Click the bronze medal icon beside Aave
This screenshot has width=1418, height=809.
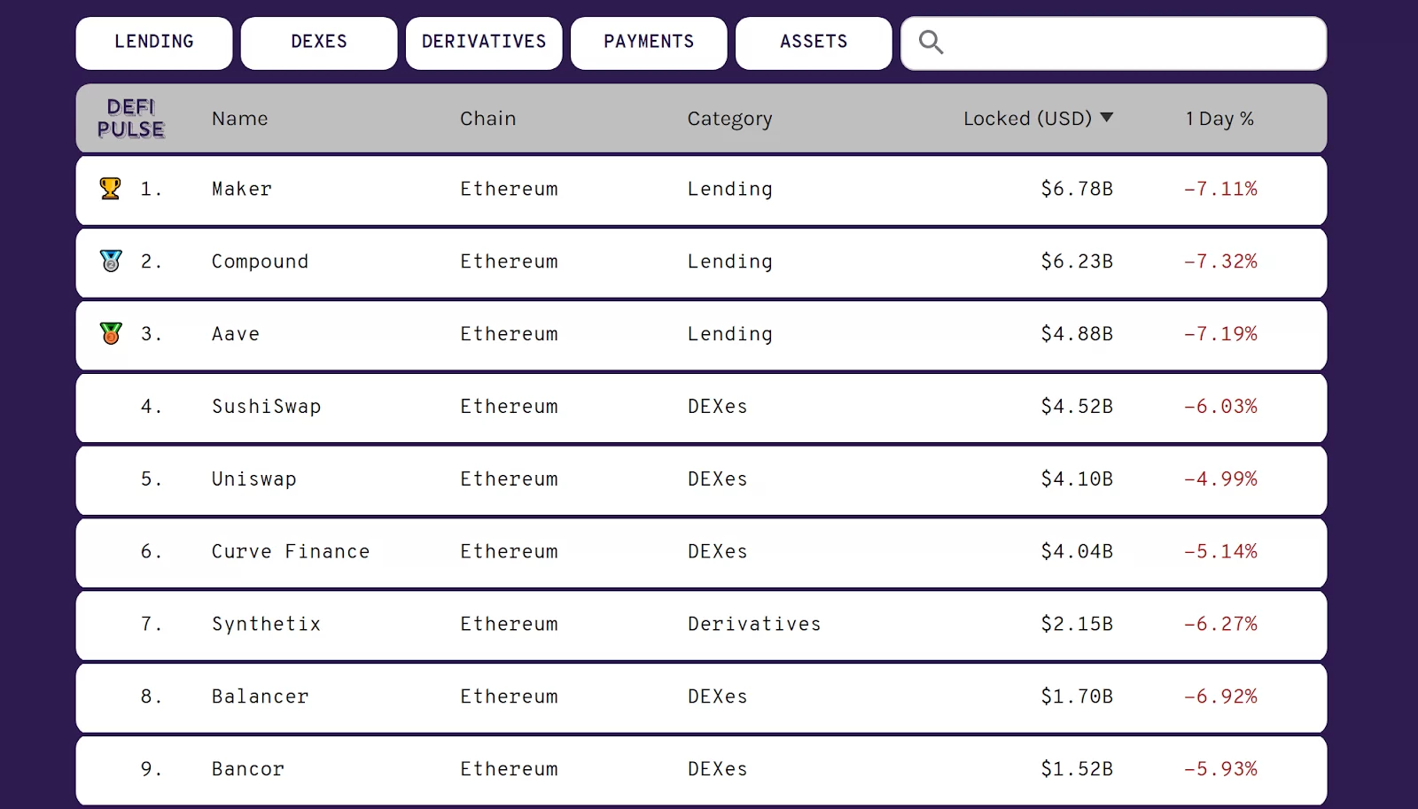point(111,333)
